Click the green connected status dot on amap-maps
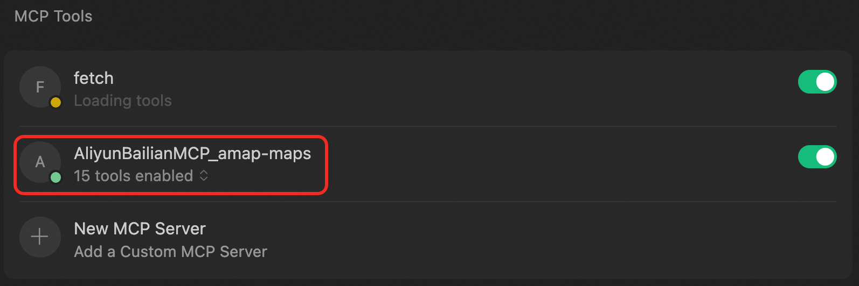Image resolution: width=859 pixels, height=286 pixels. [x=56, y=177]
